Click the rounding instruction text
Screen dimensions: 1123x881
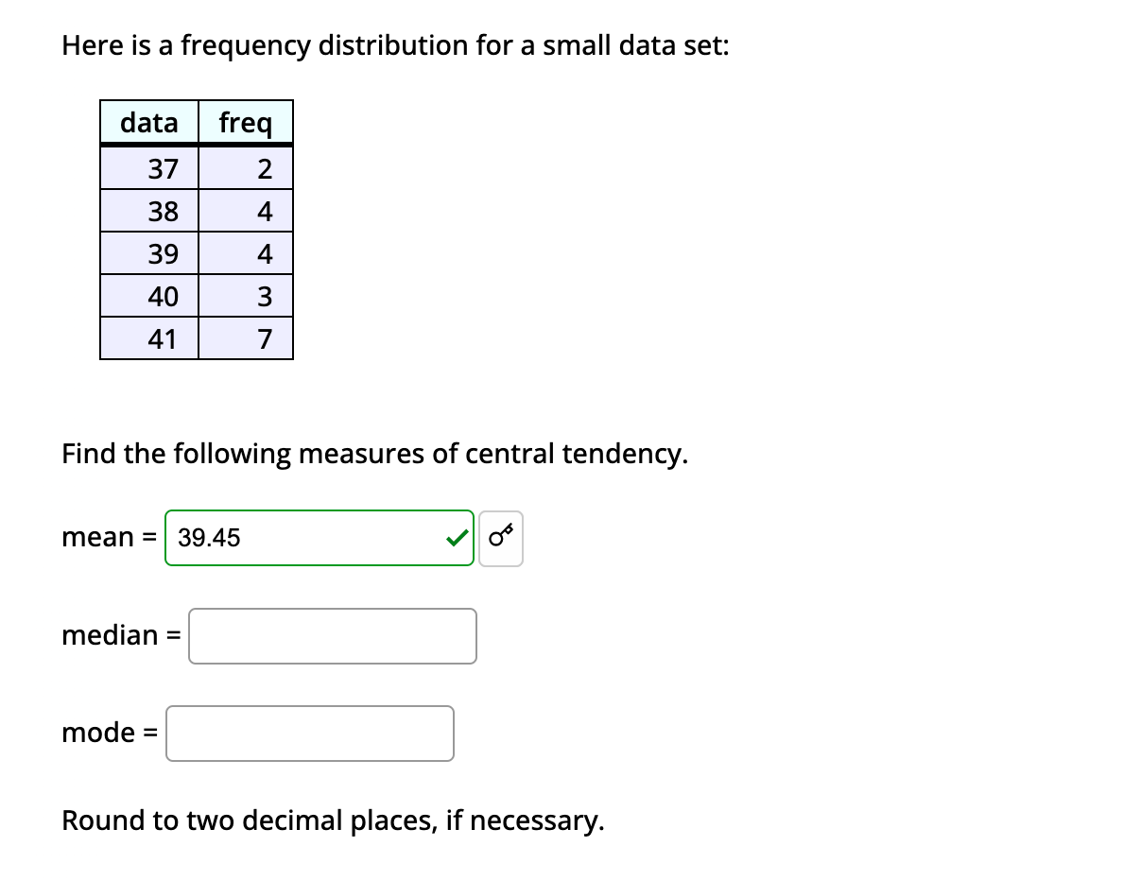click(333, 821)
